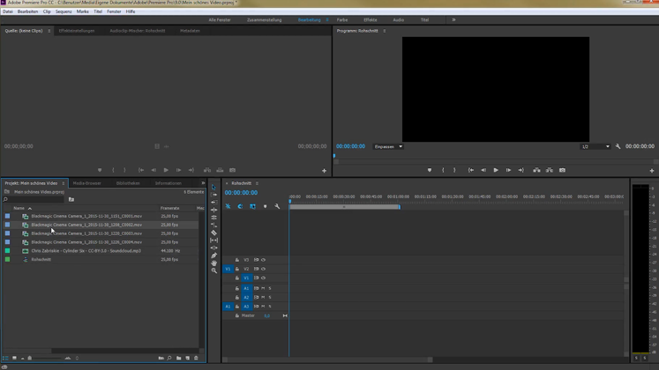659x370 pixels.
Task: Select the Pen tool
Action: [x=213, y=255]
